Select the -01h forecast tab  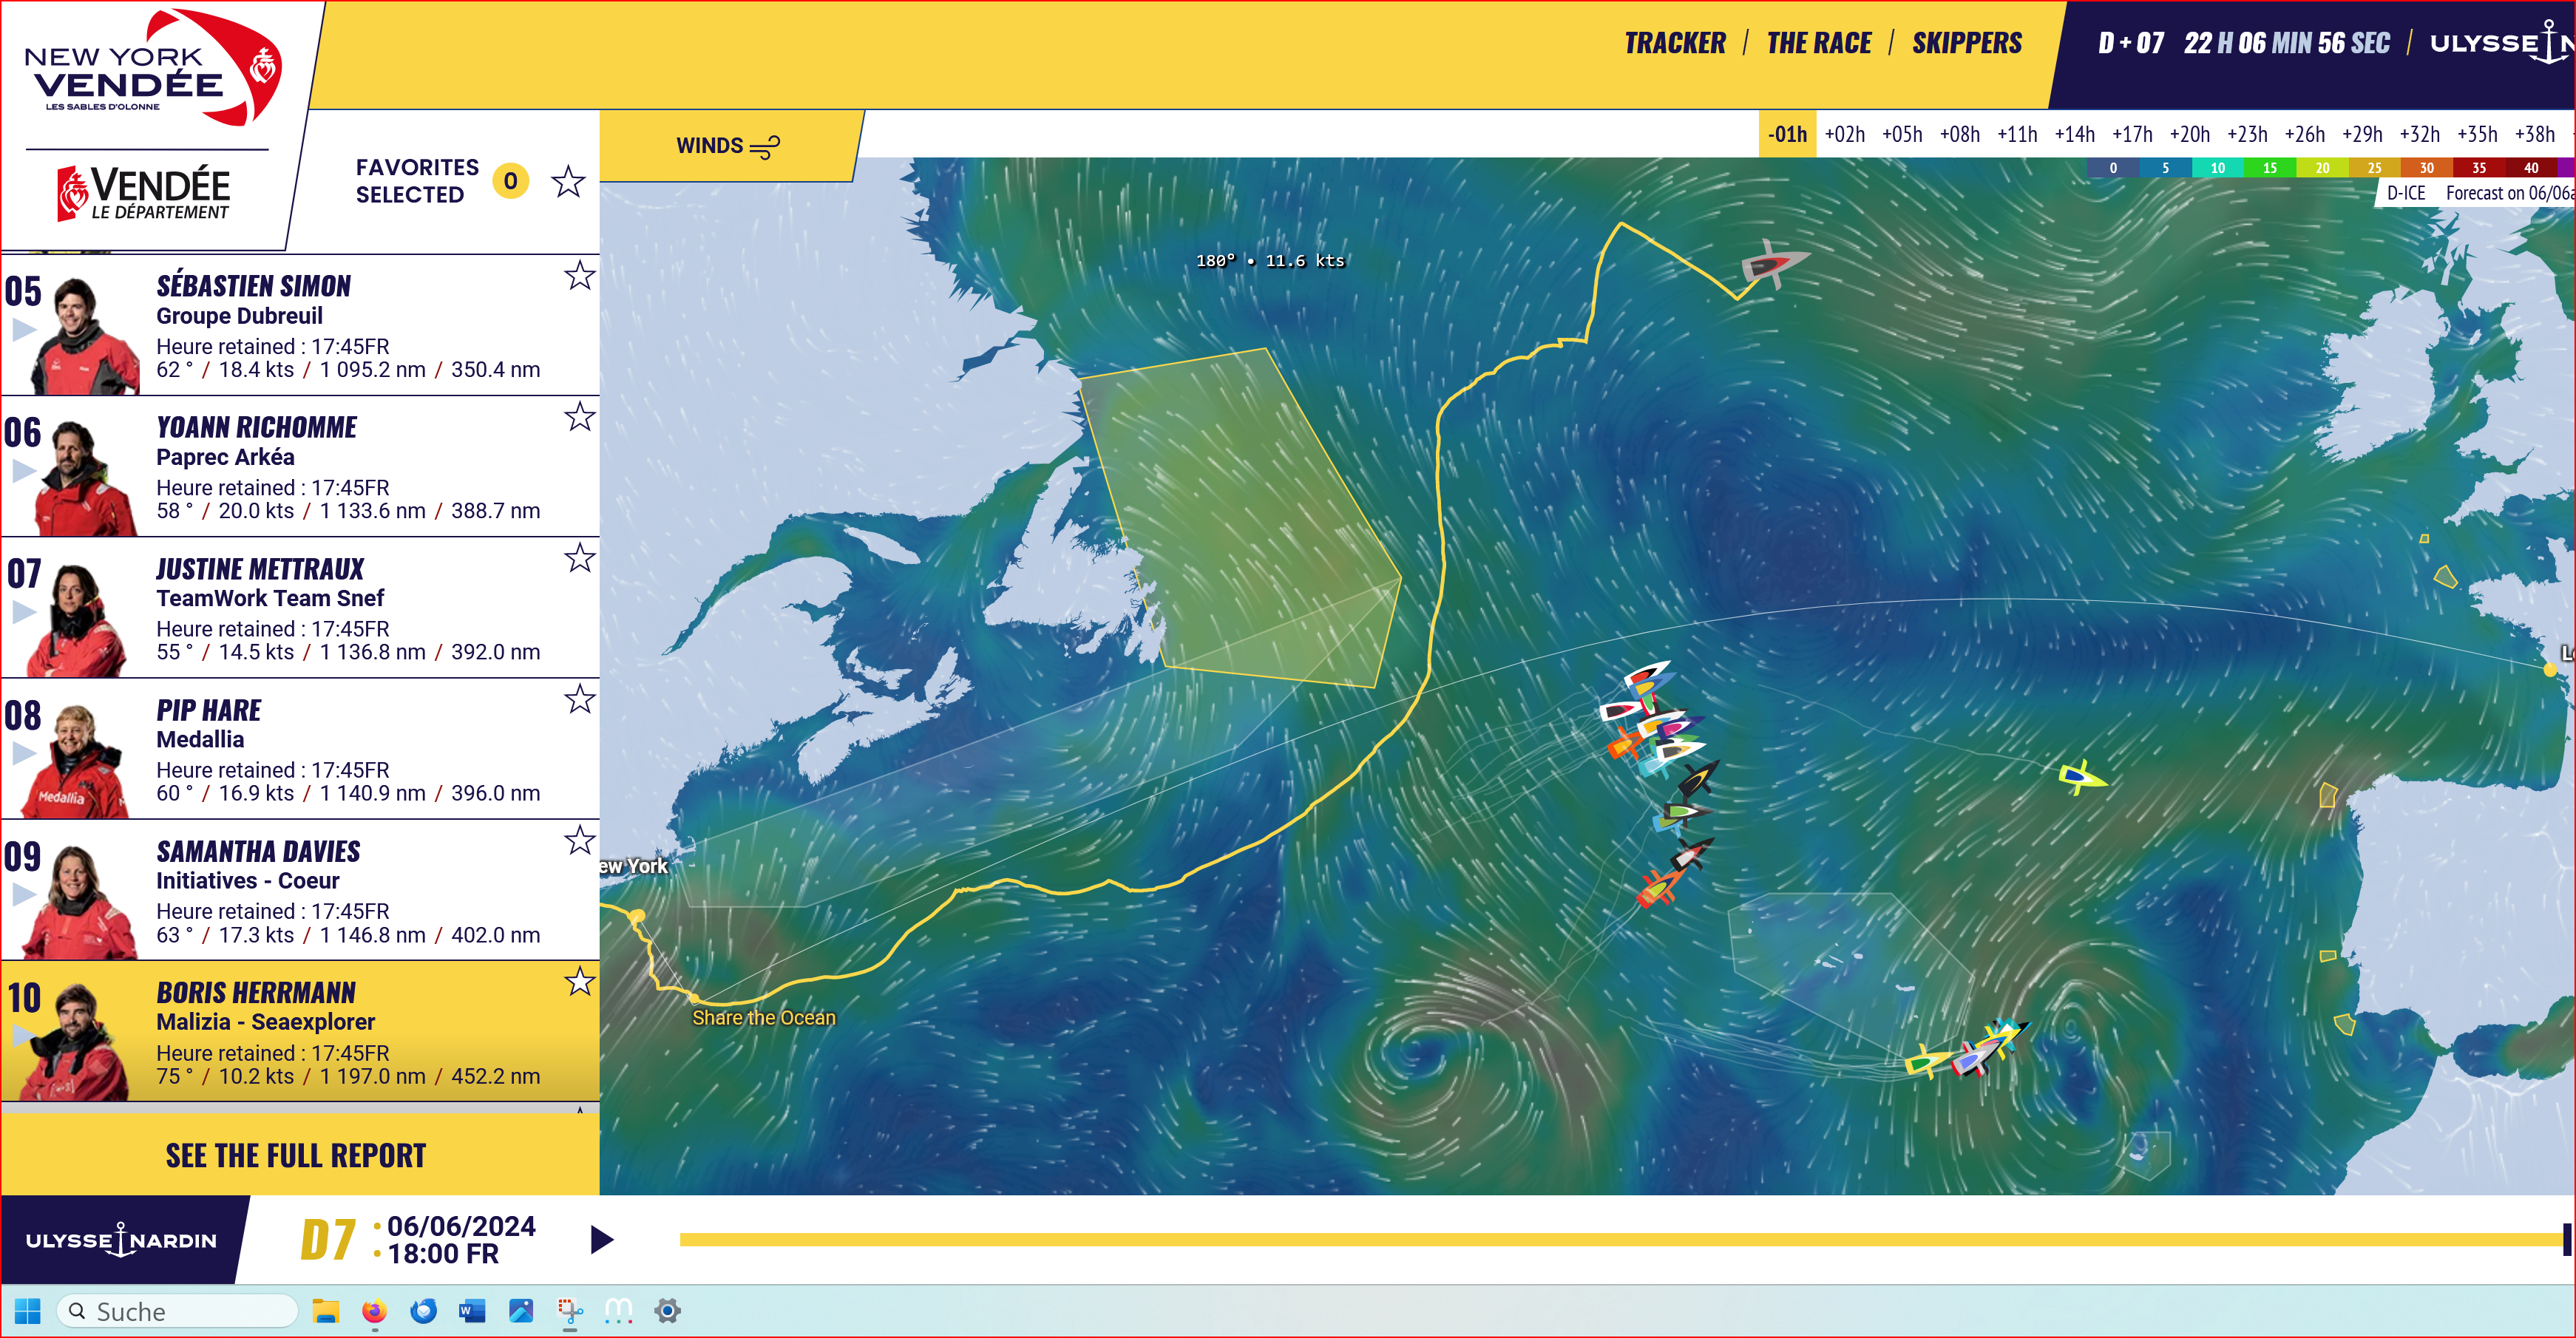point(1787,134)
